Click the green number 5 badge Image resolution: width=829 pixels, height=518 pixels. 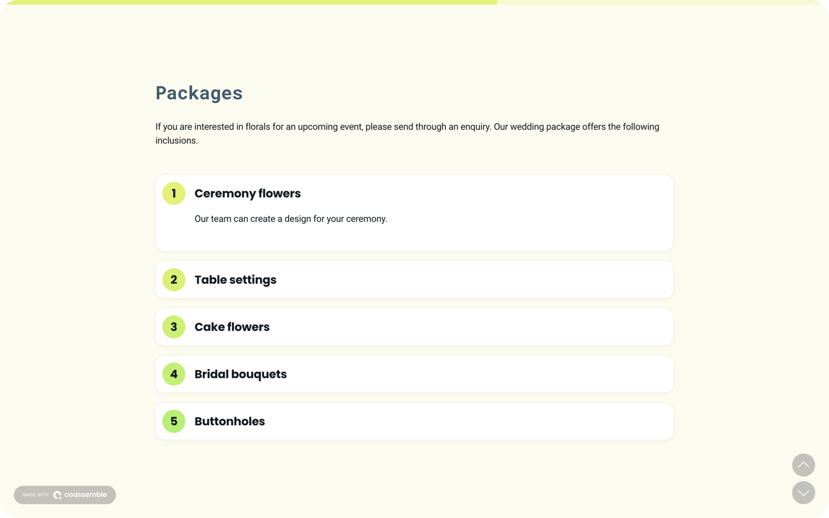(174, 421)
